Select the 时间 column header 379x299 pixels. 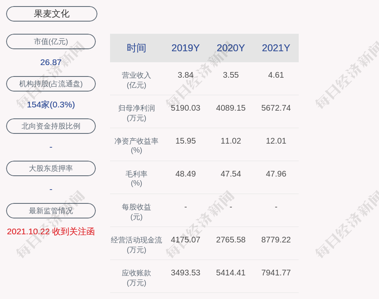point(136,48)
